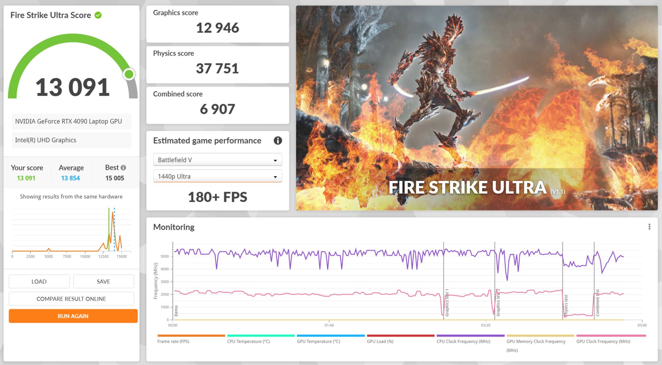Viewport: 662px width, 365px height.
Task: Open the estimated game performance info icon
Action: click(278, 141)
